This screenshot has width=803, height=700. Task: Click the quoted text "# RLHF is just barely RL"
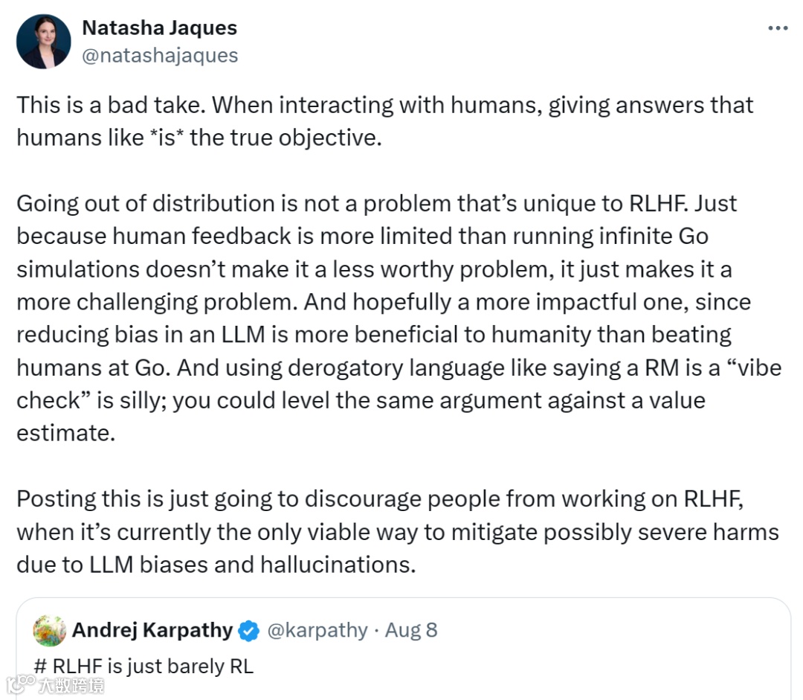click(x=143, y=666)
